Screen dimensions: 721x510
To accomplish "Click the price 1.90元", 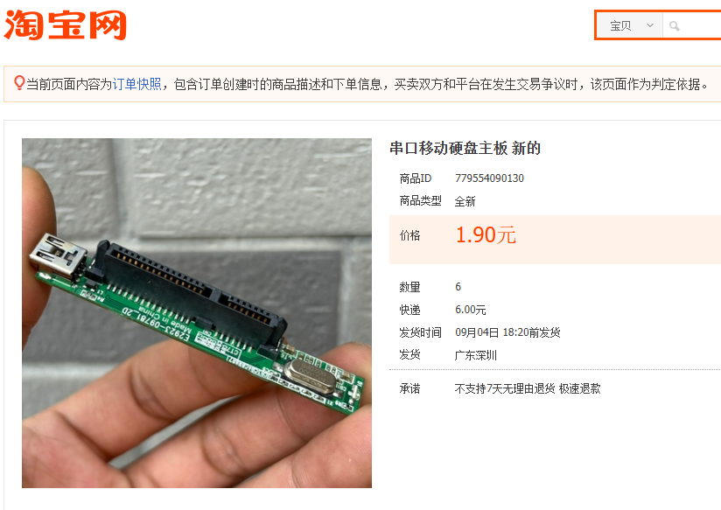I will [486, 235].
